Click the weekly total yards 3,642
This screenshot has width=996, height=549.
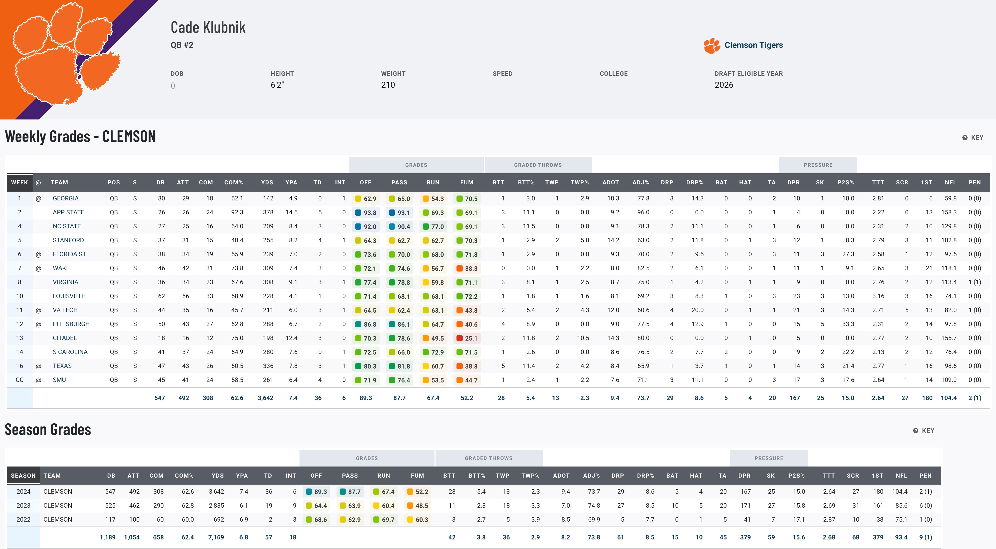[x=266, y=398]
